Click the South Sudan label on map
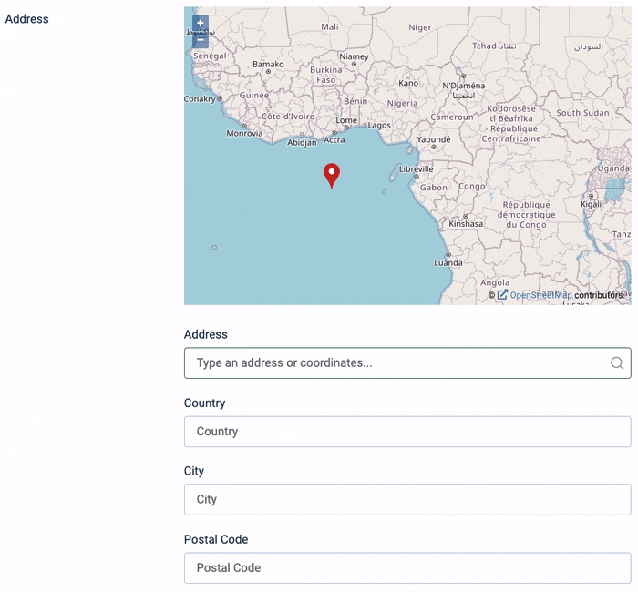The image size is (638, 592). pos(582,113)
